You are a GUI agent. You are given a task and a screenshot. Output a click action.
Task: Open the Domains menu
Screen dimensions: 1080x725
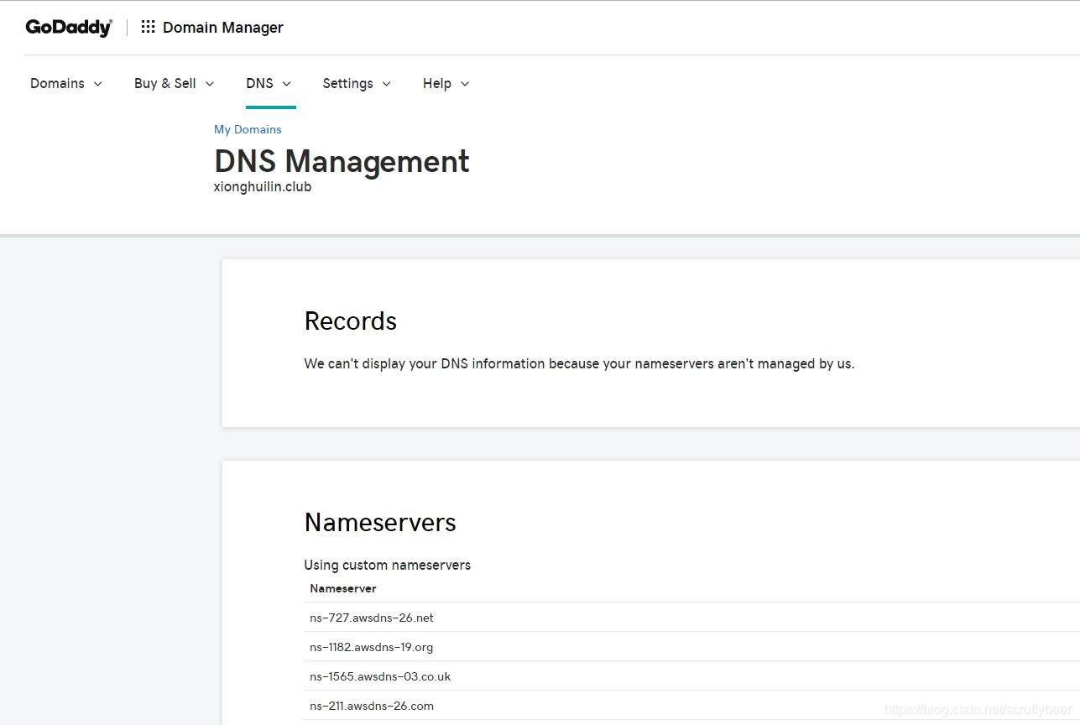point(57,83)
